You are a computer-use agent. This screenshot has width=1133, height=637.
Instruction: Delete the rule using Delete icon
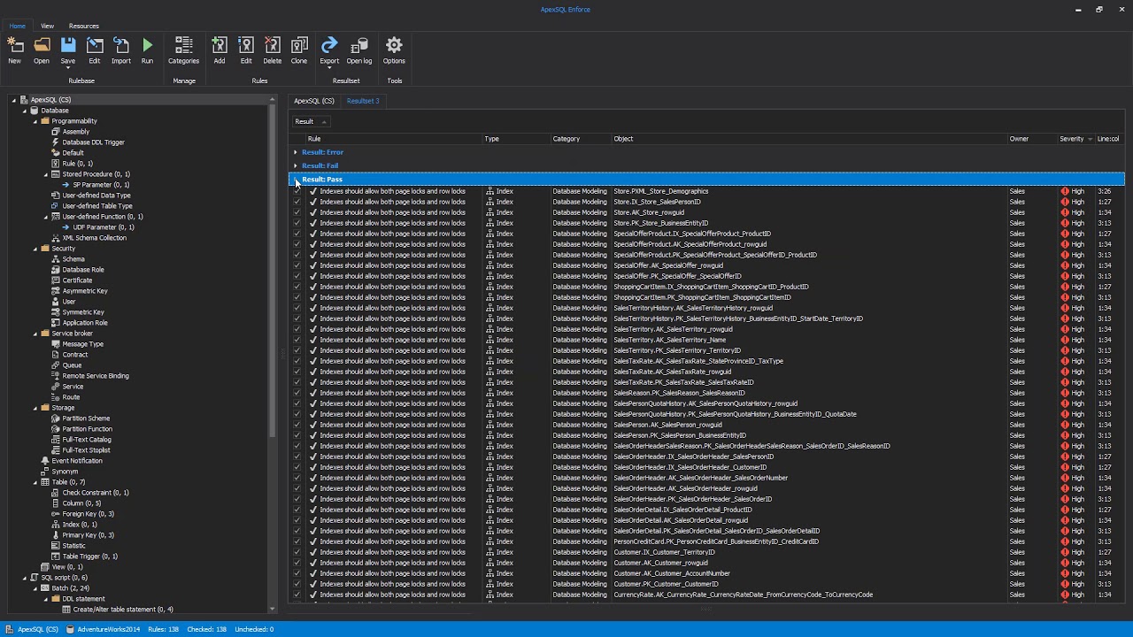(273, 45)
